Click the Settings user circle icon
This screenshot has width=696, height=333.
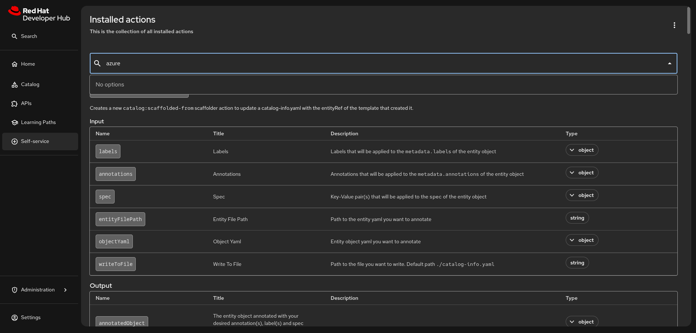tap(15, 318)
